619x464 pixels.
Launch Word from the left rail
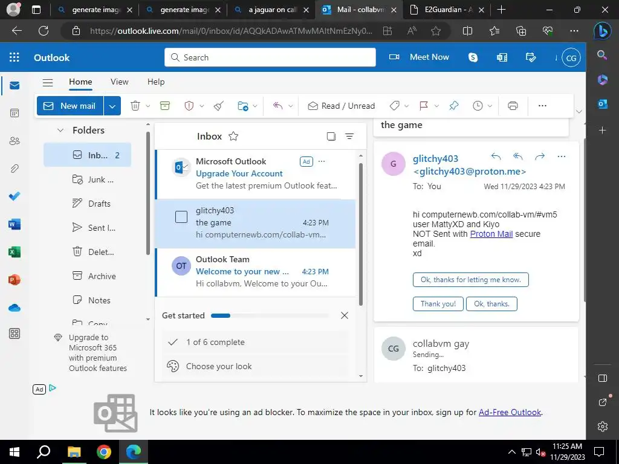coord(15,224)
